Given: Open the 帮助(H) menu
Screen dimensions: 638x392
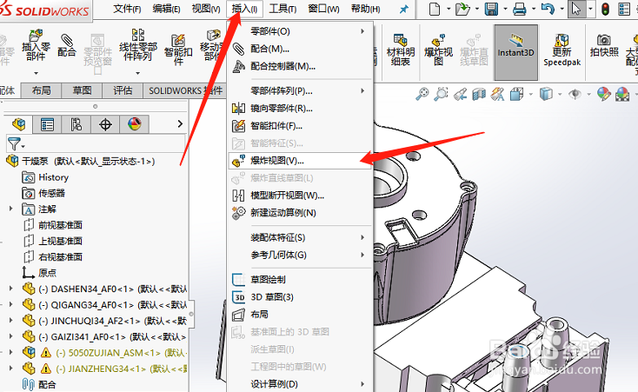Looking at the screenshot, I should pyautogui.click(x=366, y=9).
